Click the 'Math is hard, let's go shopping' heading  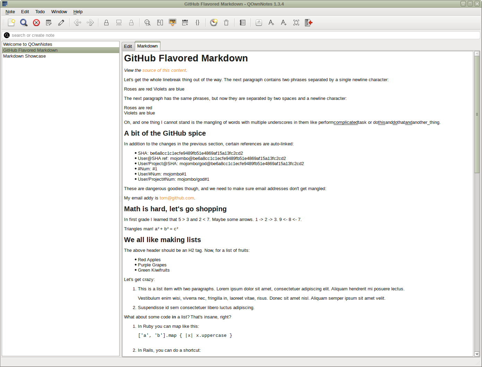(175, 209)
